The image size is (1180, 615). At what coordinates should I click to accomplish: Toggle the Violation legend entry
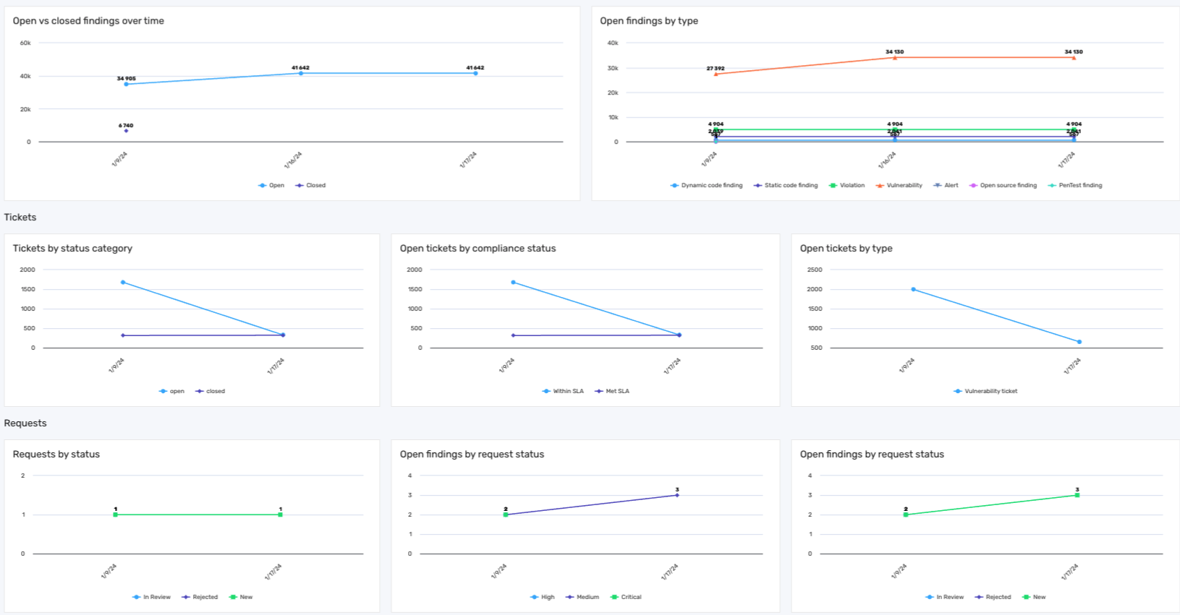[x=846, y=186]
